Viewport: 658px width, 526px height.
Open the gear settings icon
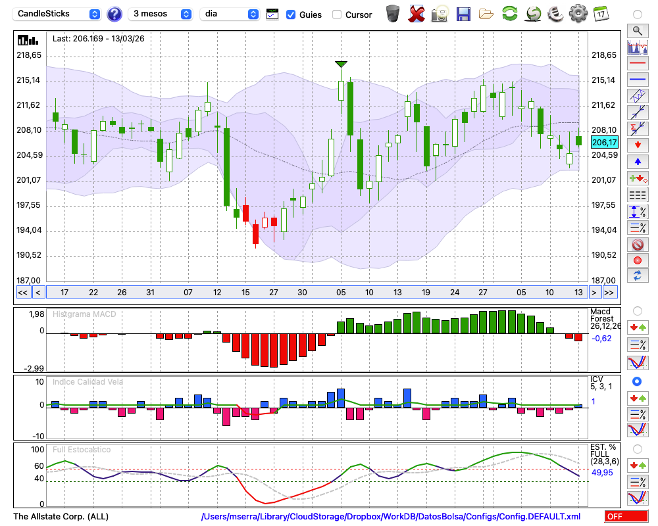[578, 14]
